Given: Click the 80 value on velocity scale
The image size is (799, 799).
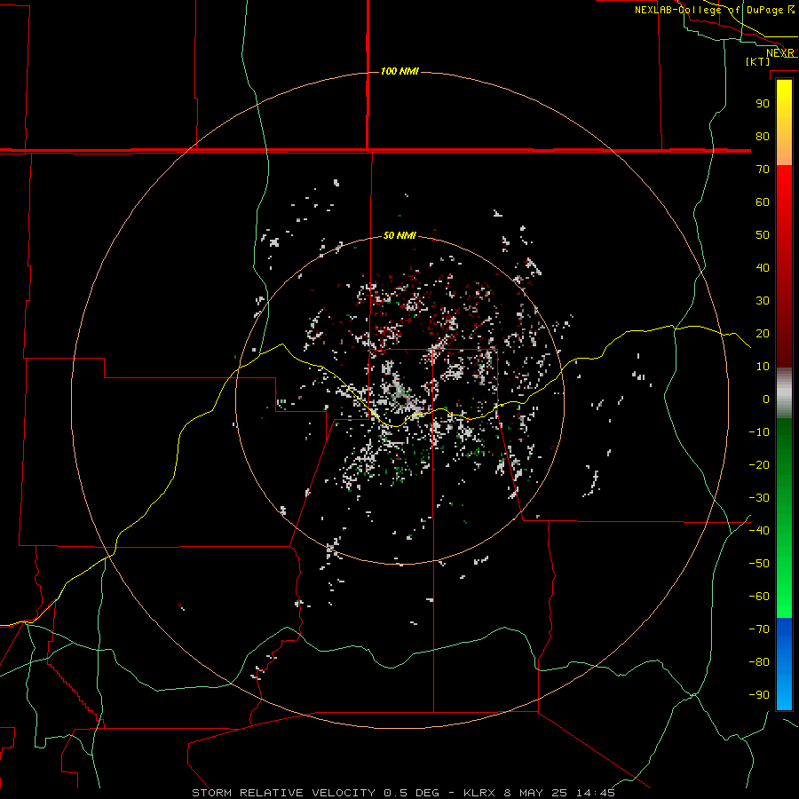Looking at the screenshot, I should [x=763, y=137].
